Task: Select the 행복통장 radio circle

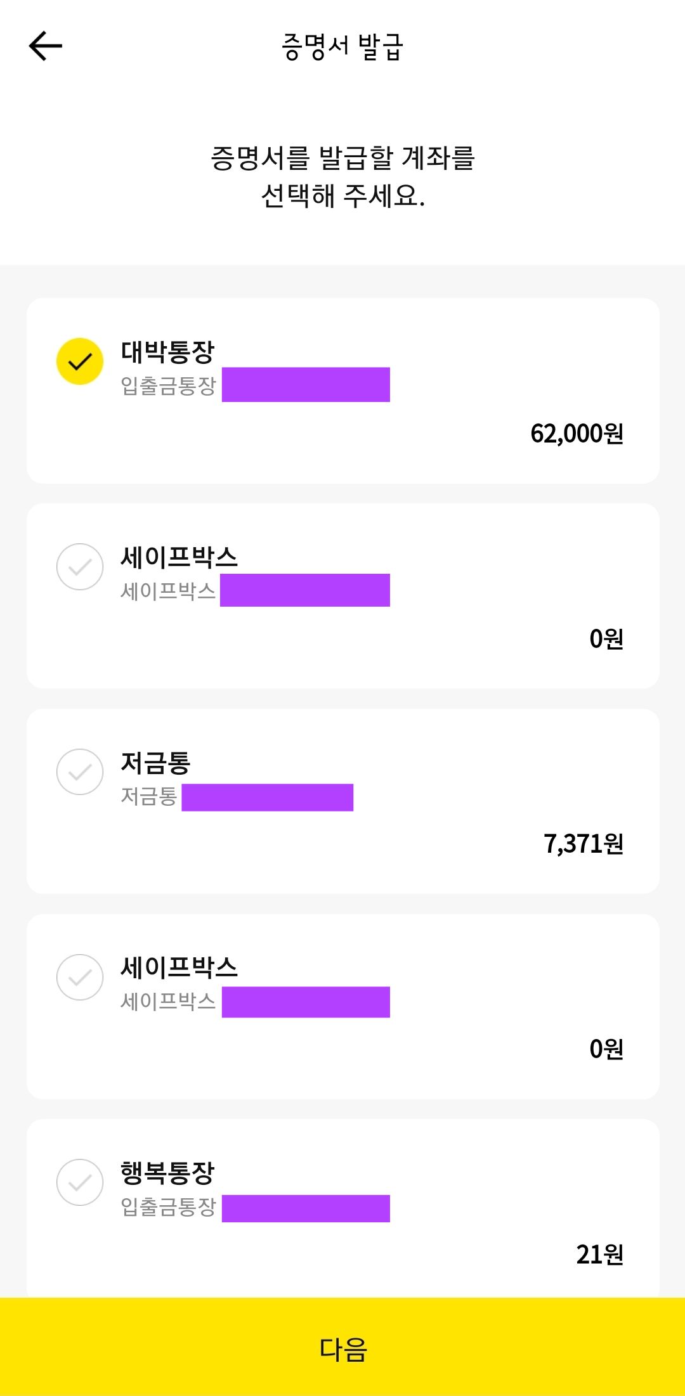Action: click(x=80, y=1182)
